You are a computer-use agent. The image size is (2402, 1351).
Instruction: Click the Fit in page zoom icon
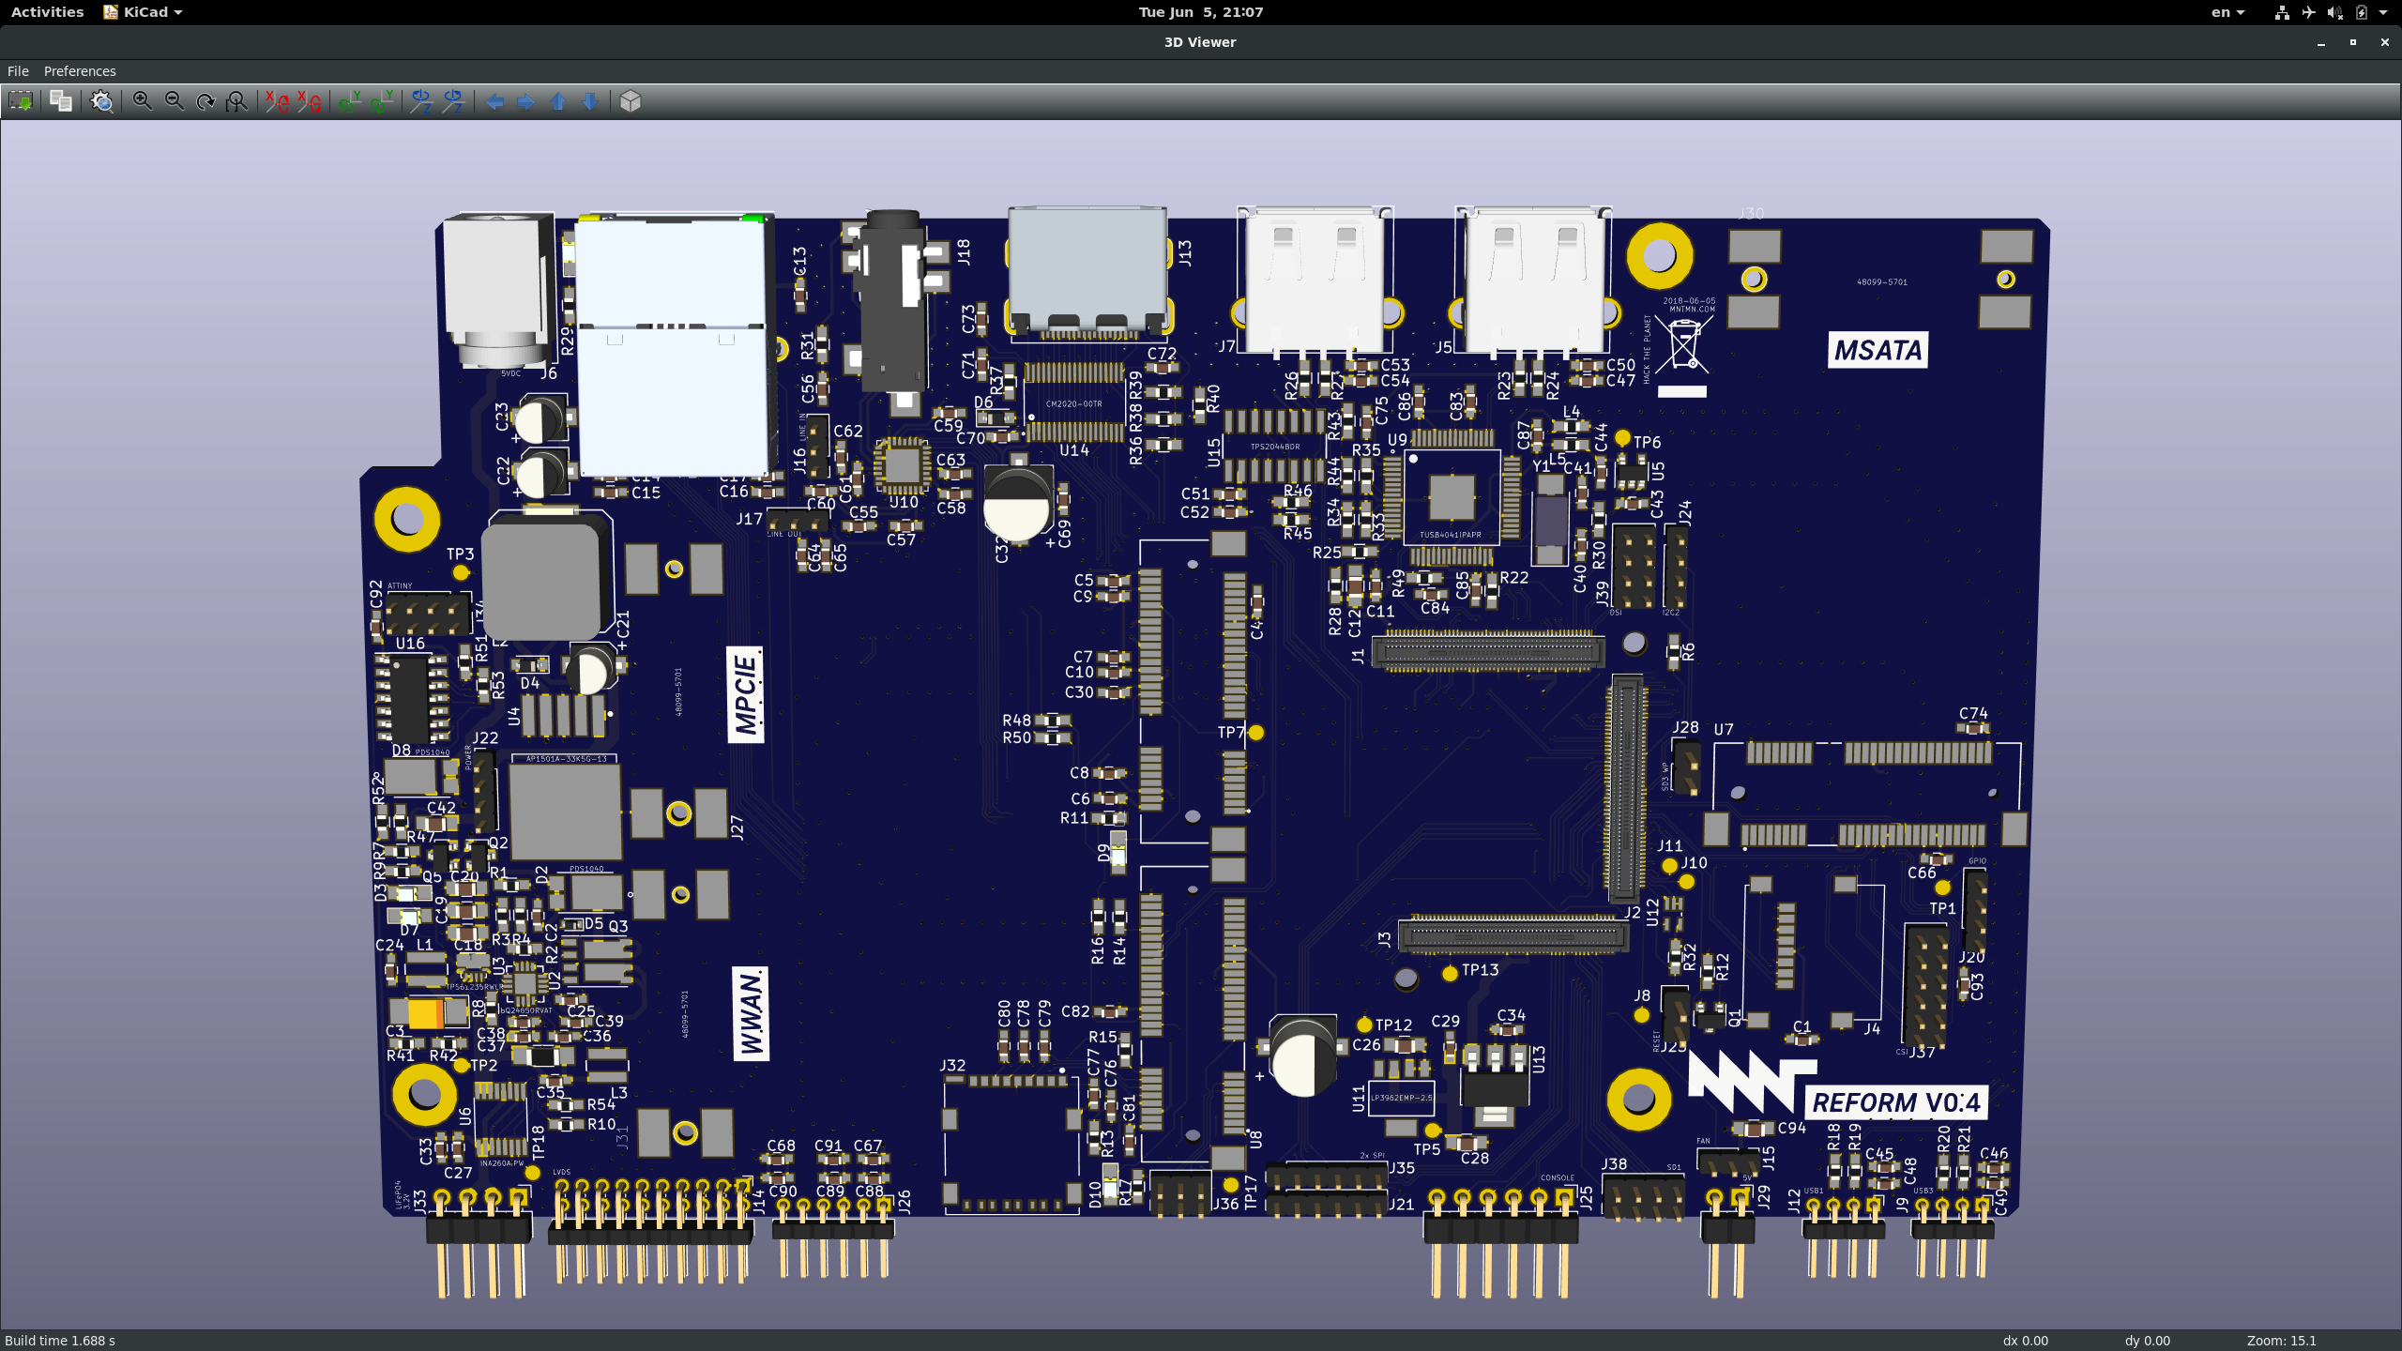pos(237,101)
